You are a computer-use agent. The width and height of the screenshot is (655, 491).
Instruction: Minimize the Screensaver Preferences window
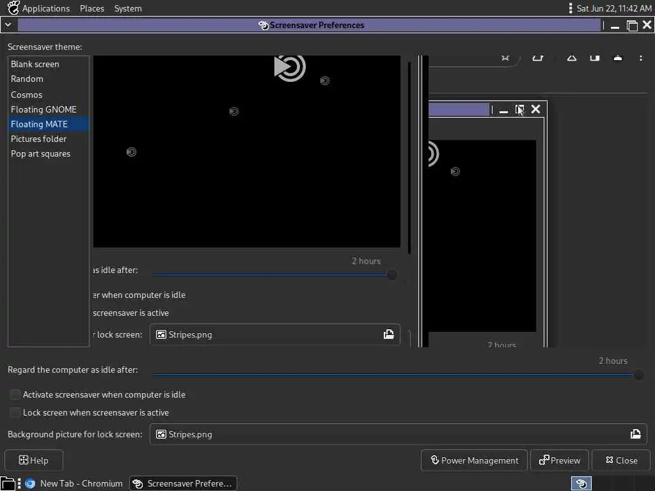615,26
